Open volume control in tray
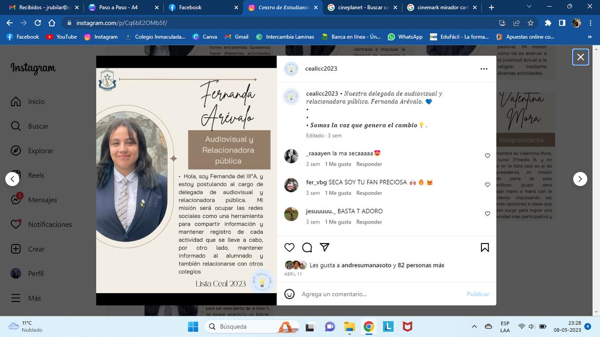Image resolution: width=600 pixels, height=337 pixels. (531, 326)
